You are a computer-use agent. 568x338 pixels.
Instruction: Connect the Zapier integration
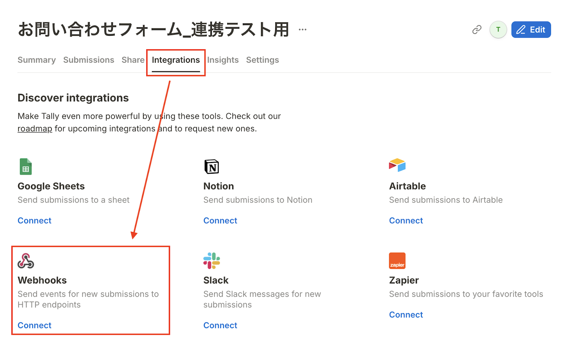click(x=406, y=315)
